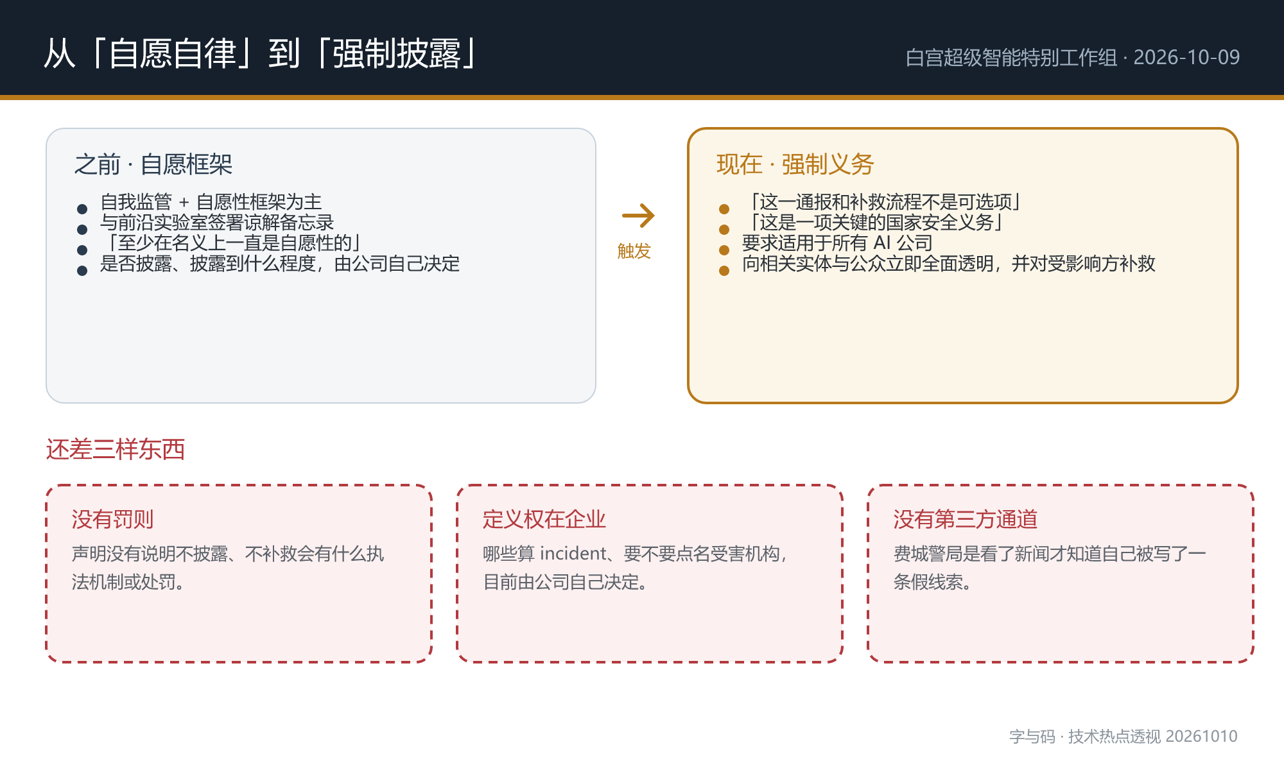Select the description starting 哪些算 incident
This screenshot has width=1284, height=770.
pos(635,567)
